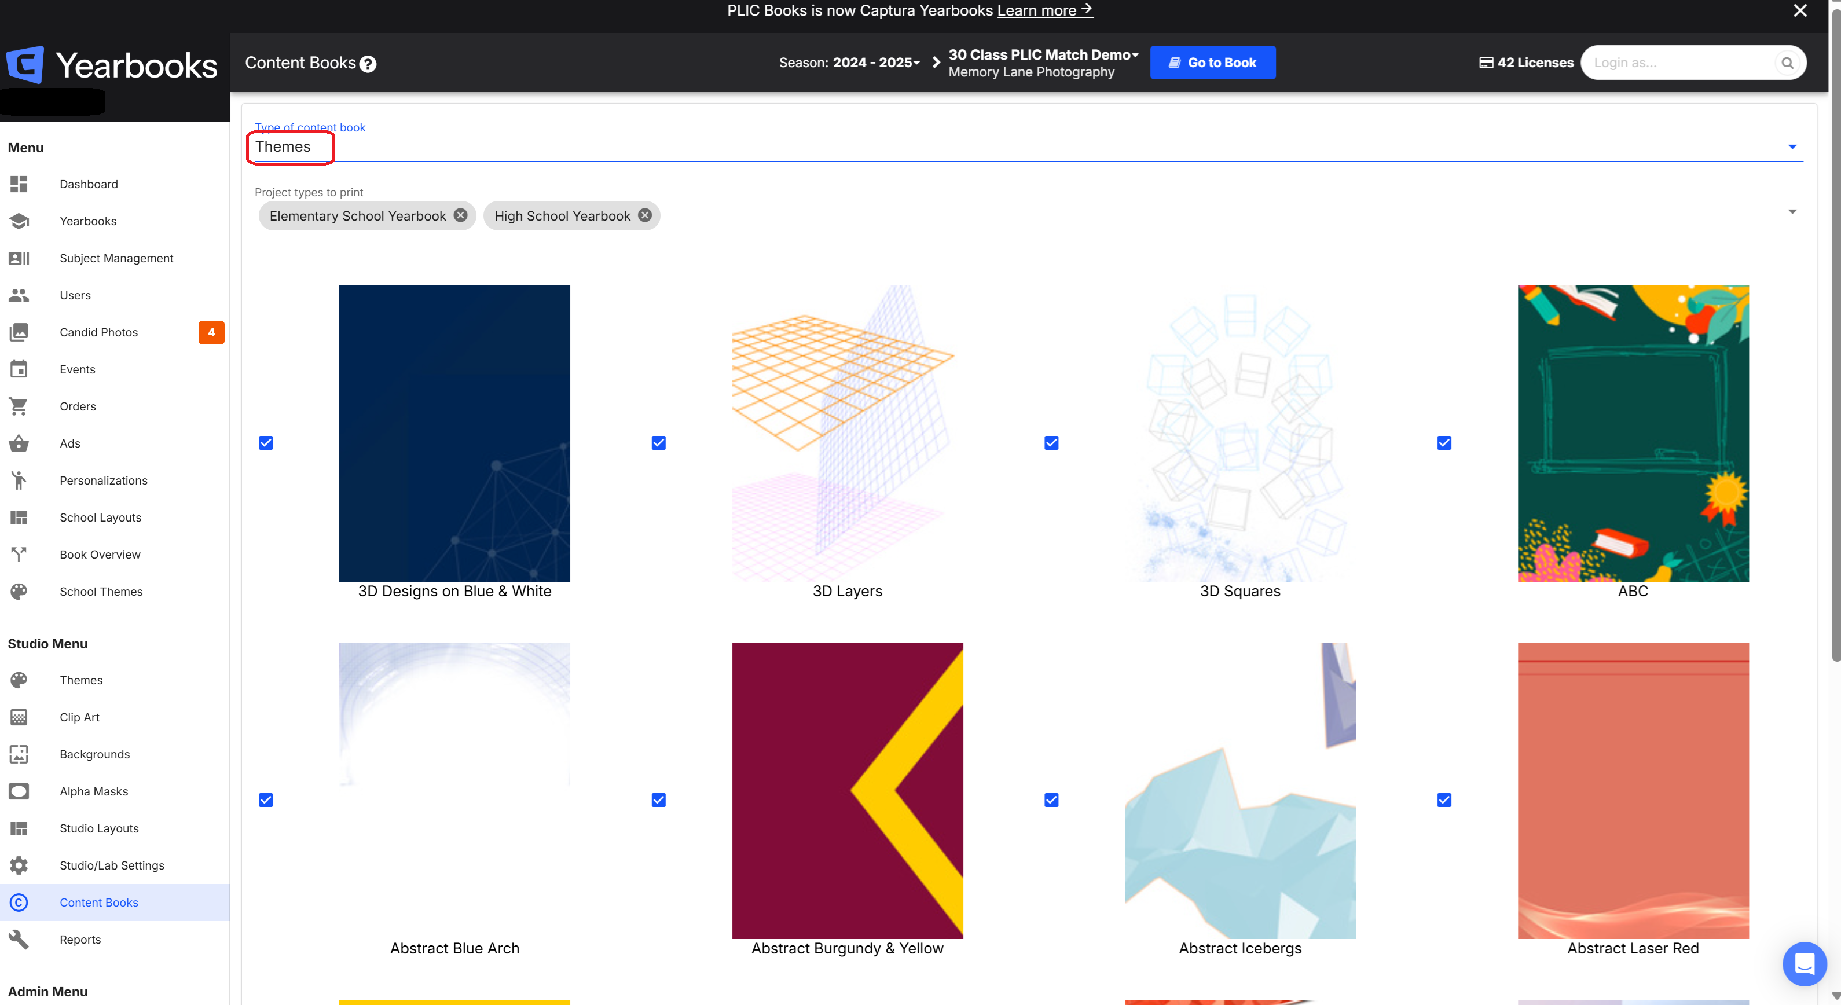Screen dimensions: 1841x1005
Task: Click the Orders shopping cart icon
Action: coord(19,406)
